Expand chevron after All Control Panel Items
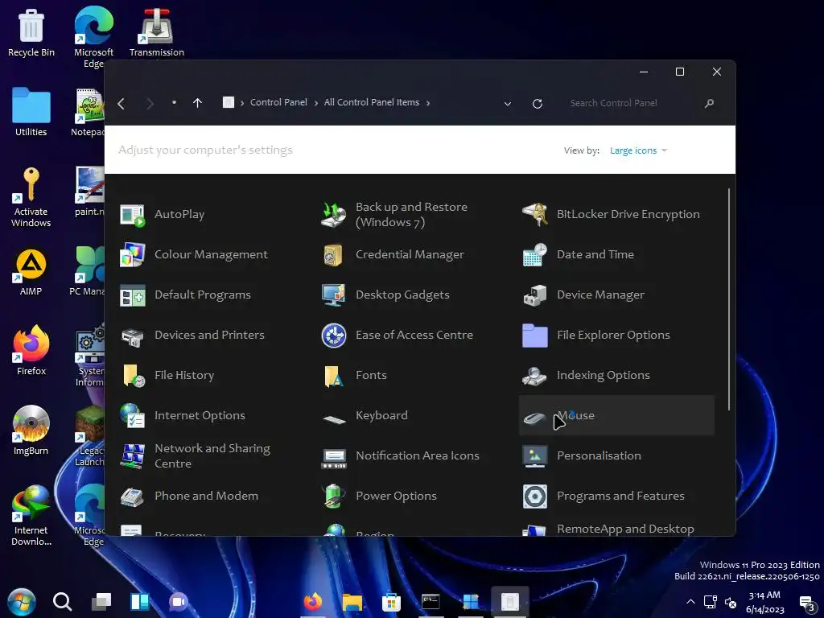The width and height of the screenshot is (824, 618). pyautogui.click(x=428, y=103)
